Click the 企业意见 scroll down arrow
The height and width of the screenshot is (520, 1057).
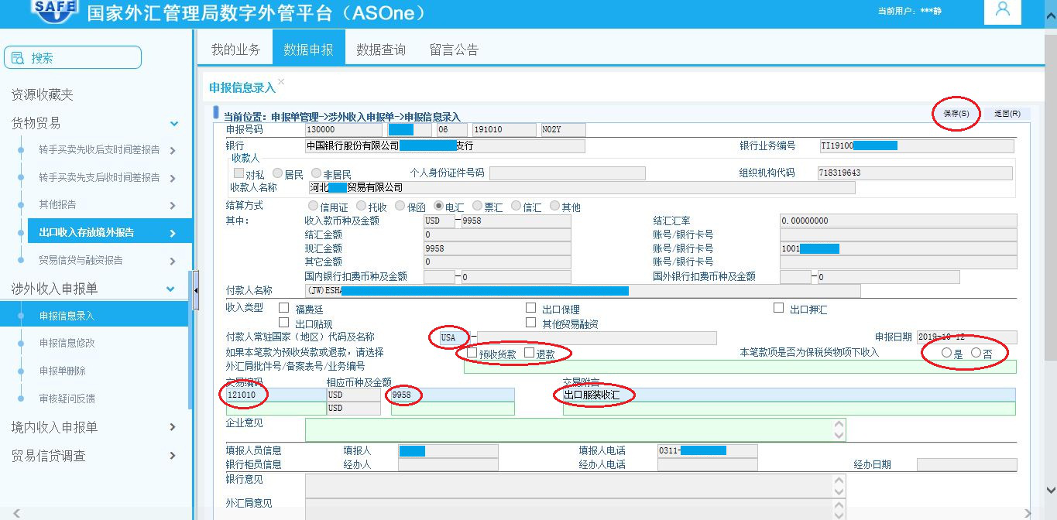[839, 436]
